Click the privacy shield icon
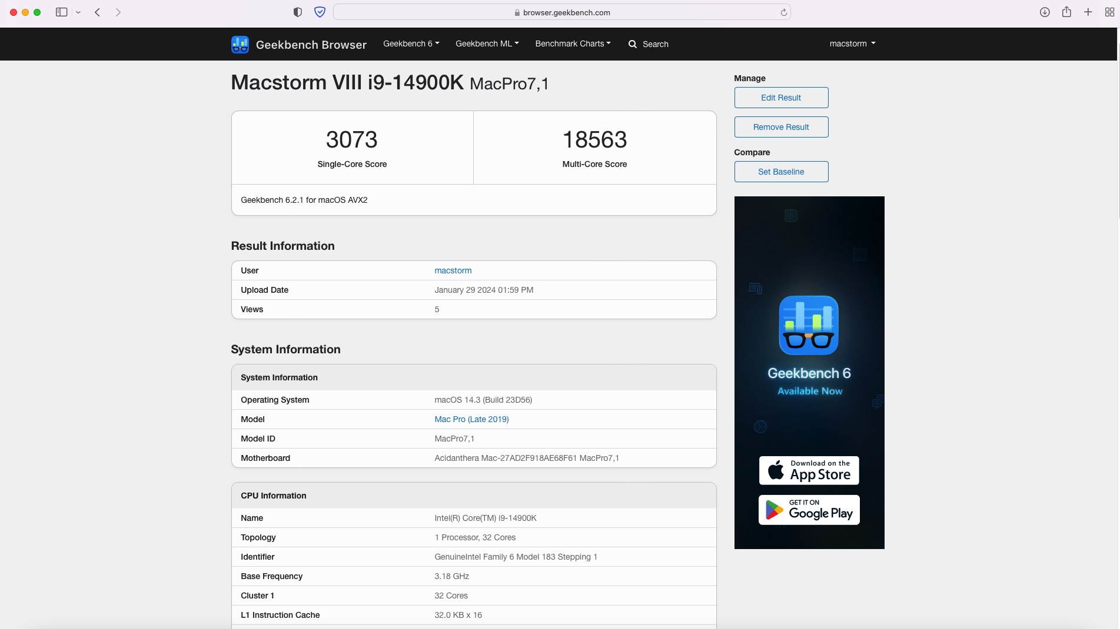Image resolution: width=1120 pixels, height=629 pixels. 320,12
